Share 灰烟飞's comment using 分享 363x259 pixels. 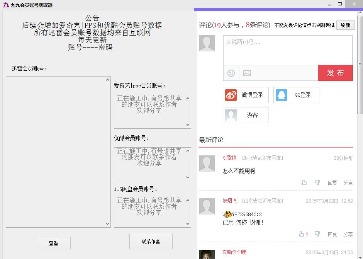(348, 234)
